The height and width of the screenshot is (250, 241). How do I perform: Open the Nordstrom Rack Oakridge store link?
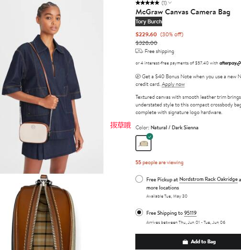click(x=208, y=179)
